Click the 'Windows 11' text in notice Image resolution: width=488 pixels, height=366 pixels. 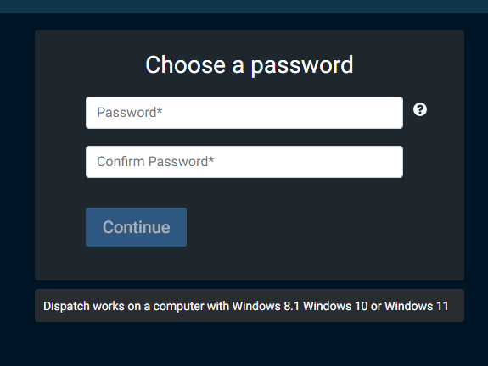tap(416, 306)
